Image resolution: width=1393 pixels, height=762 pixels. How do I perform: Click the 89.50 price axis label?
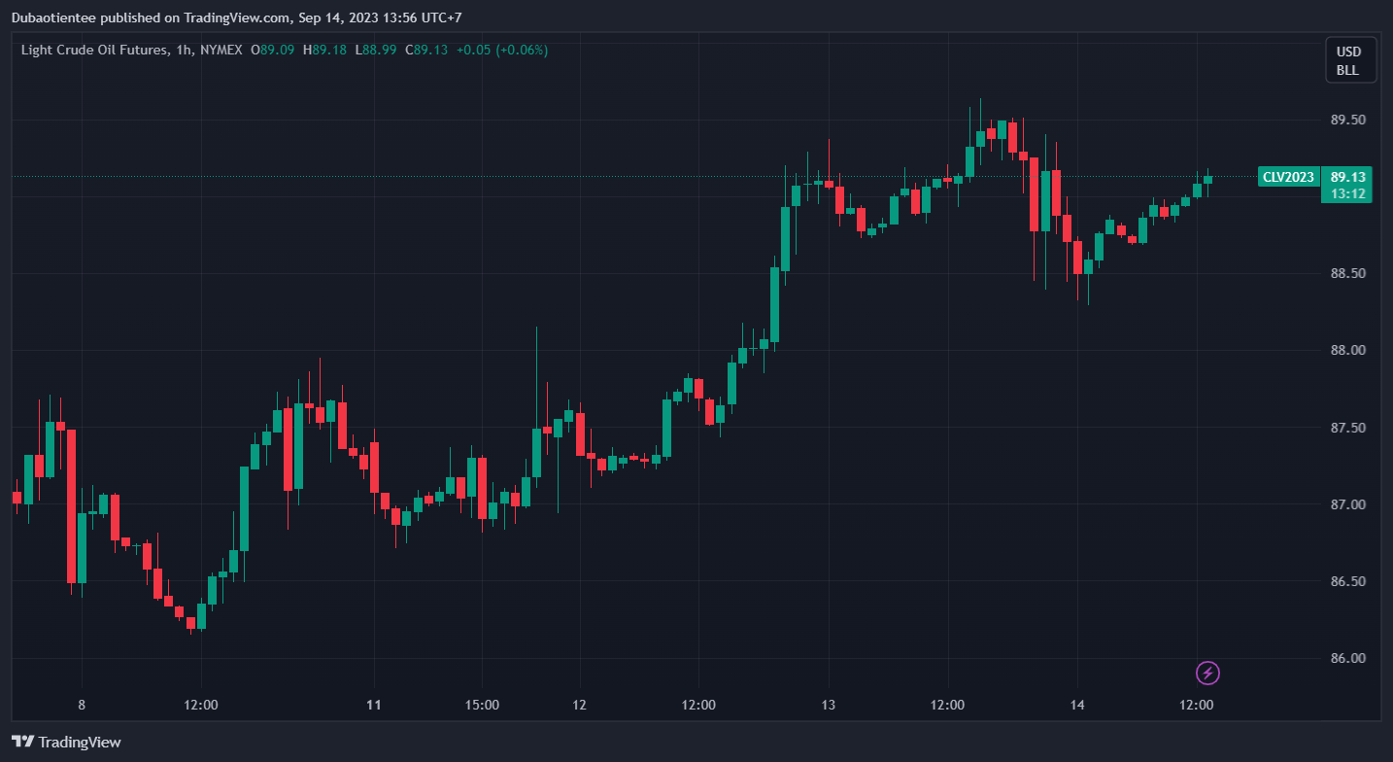tap(1347, 120)
